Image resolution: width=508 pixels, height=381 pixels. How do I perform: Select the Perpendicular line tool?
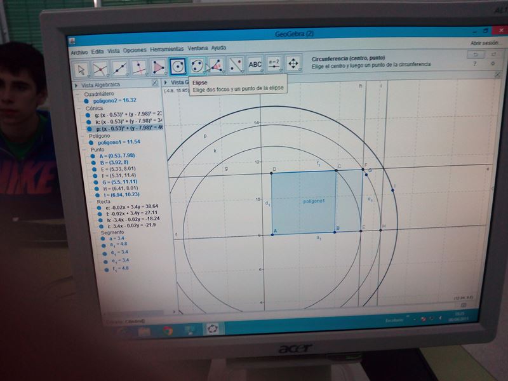click(x=139, y=66)
